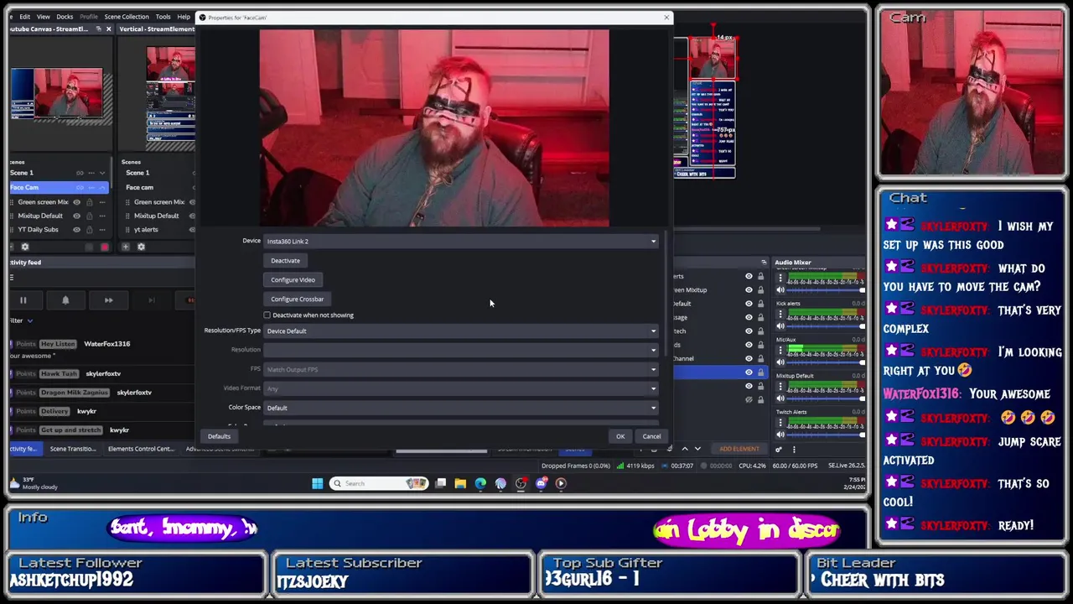This screenshot has width=1073, height=604.
Task: Open the Tools menu
Action: click(x=163, y=17)
